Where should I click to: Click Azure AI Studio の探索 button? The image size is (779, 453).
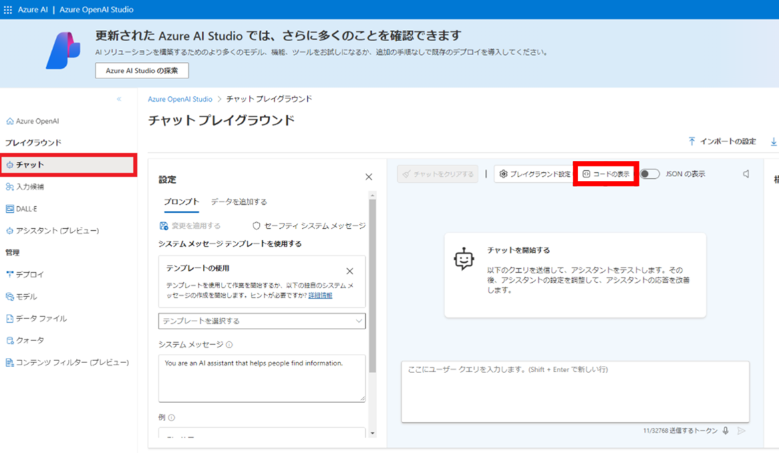[x=142, y=71]
